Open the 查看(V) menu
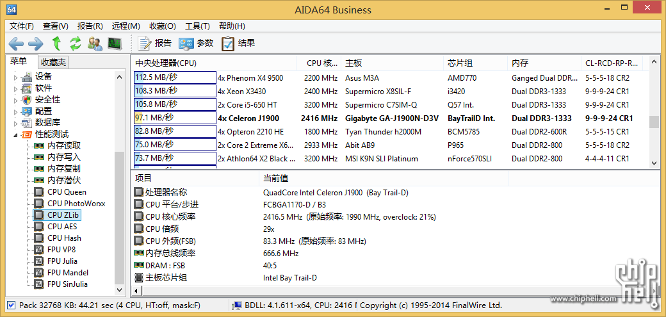 pos(56,26)
